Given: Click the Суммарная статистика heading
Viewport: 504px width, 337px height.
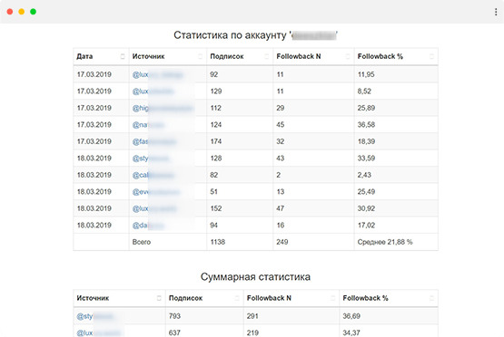Looking at the screenshot, I should (x=255, y=277).
